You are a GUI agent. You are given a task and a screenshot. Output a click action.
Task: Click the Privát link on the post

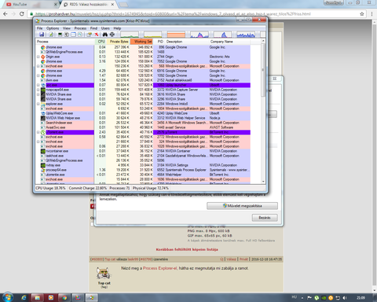[243, 260]
